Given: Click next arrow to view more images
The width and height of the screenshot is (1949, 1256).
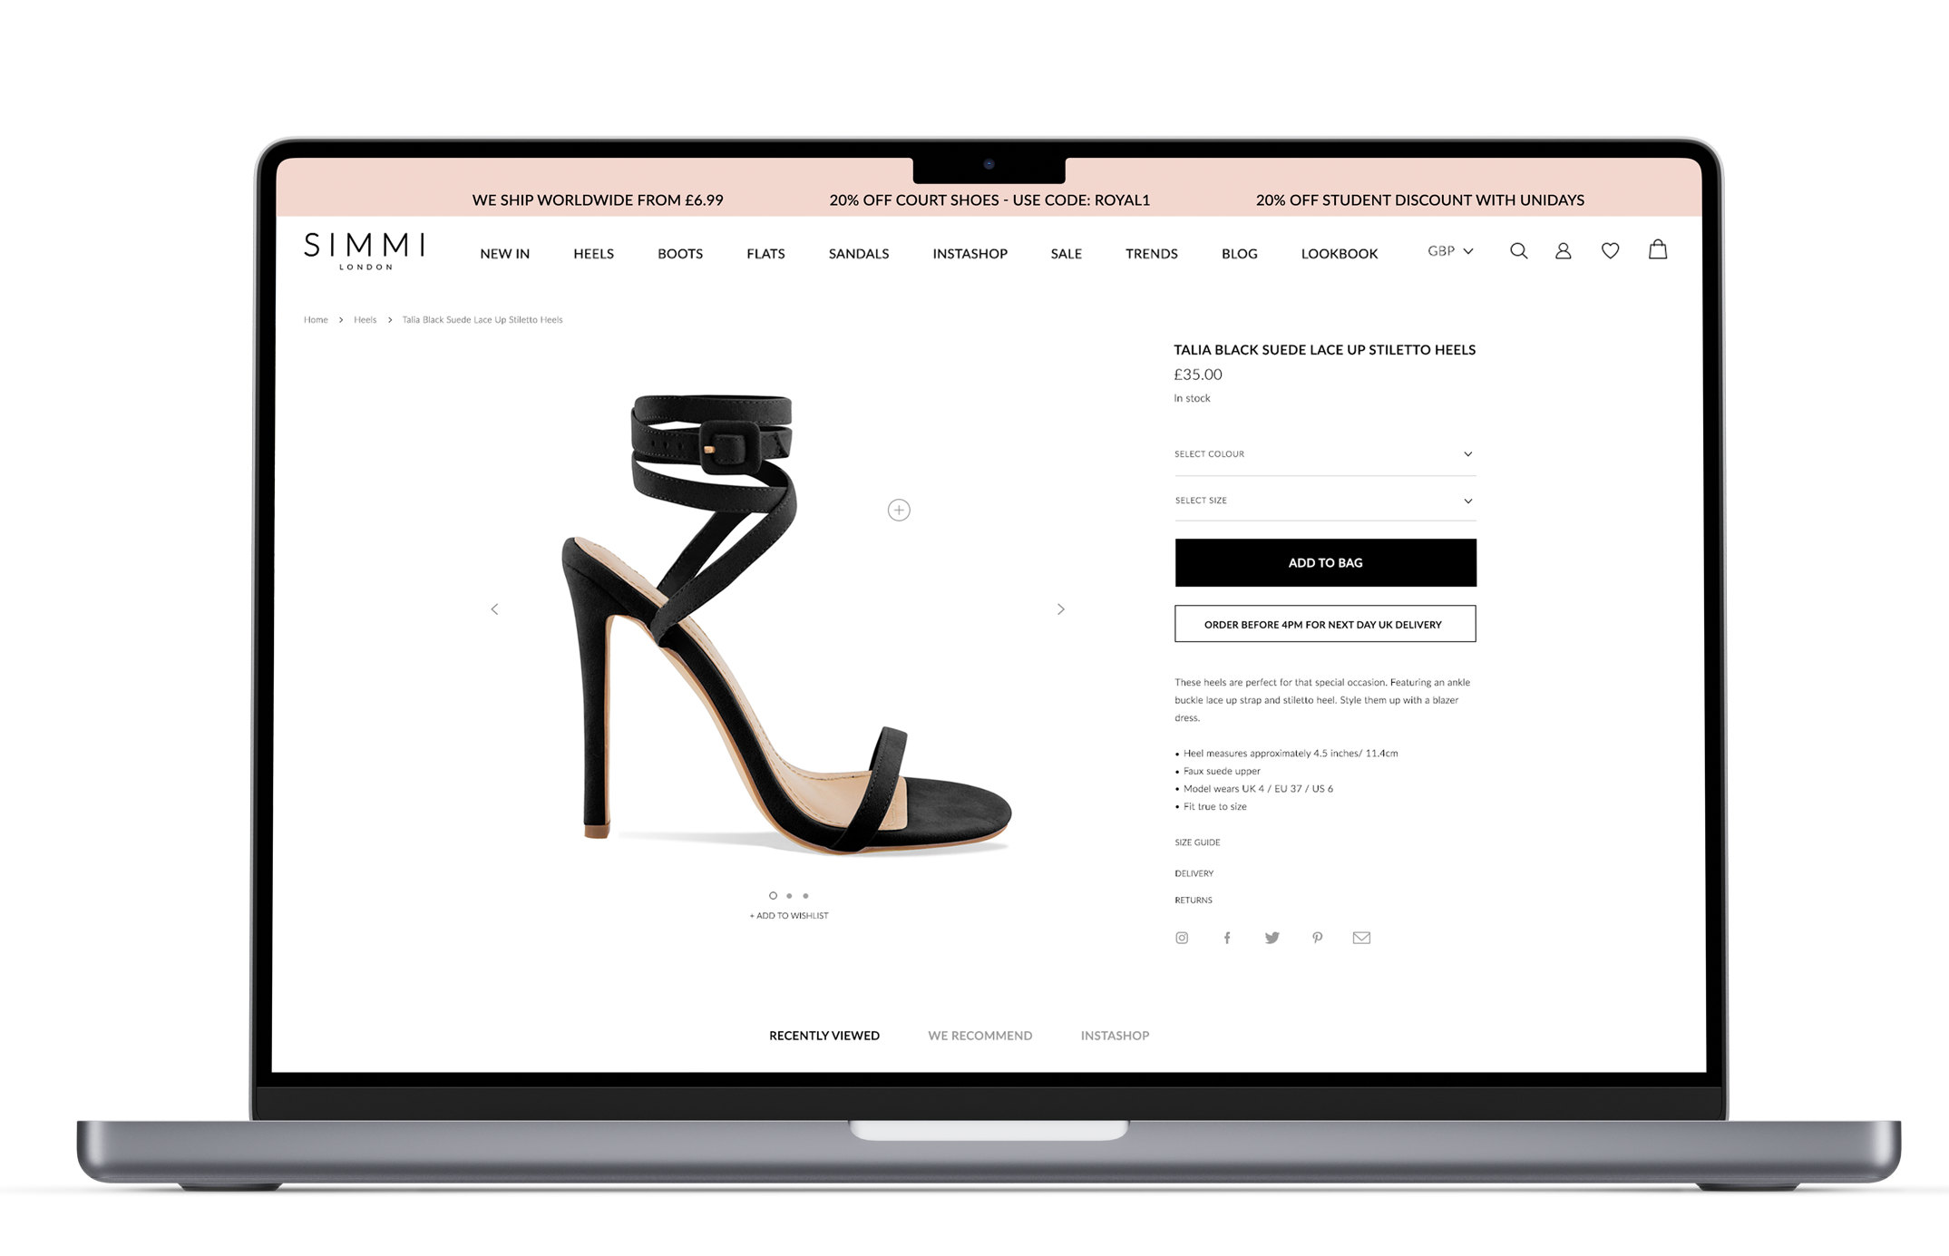Looking at the screenshot, I should pyautogui.click(x=1059, y=609).
